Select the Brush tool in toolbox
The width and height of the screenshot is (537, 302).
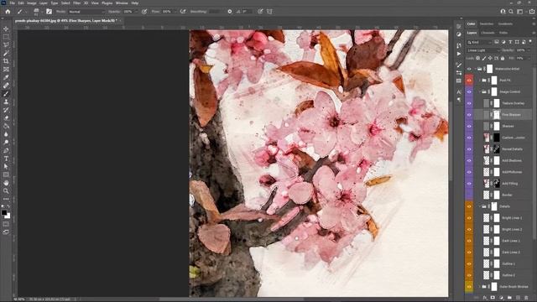pos(6,94)
